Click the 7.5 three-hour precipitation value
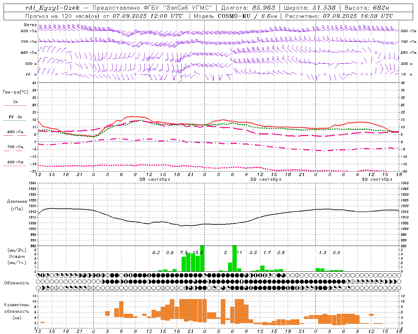Viewport: 418px width, 334px height. (184, 253)
